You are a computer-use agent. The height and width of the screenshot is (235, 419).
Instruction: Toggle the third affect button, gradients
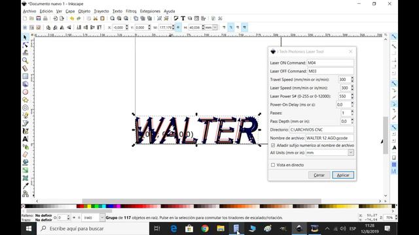[238, 27]
